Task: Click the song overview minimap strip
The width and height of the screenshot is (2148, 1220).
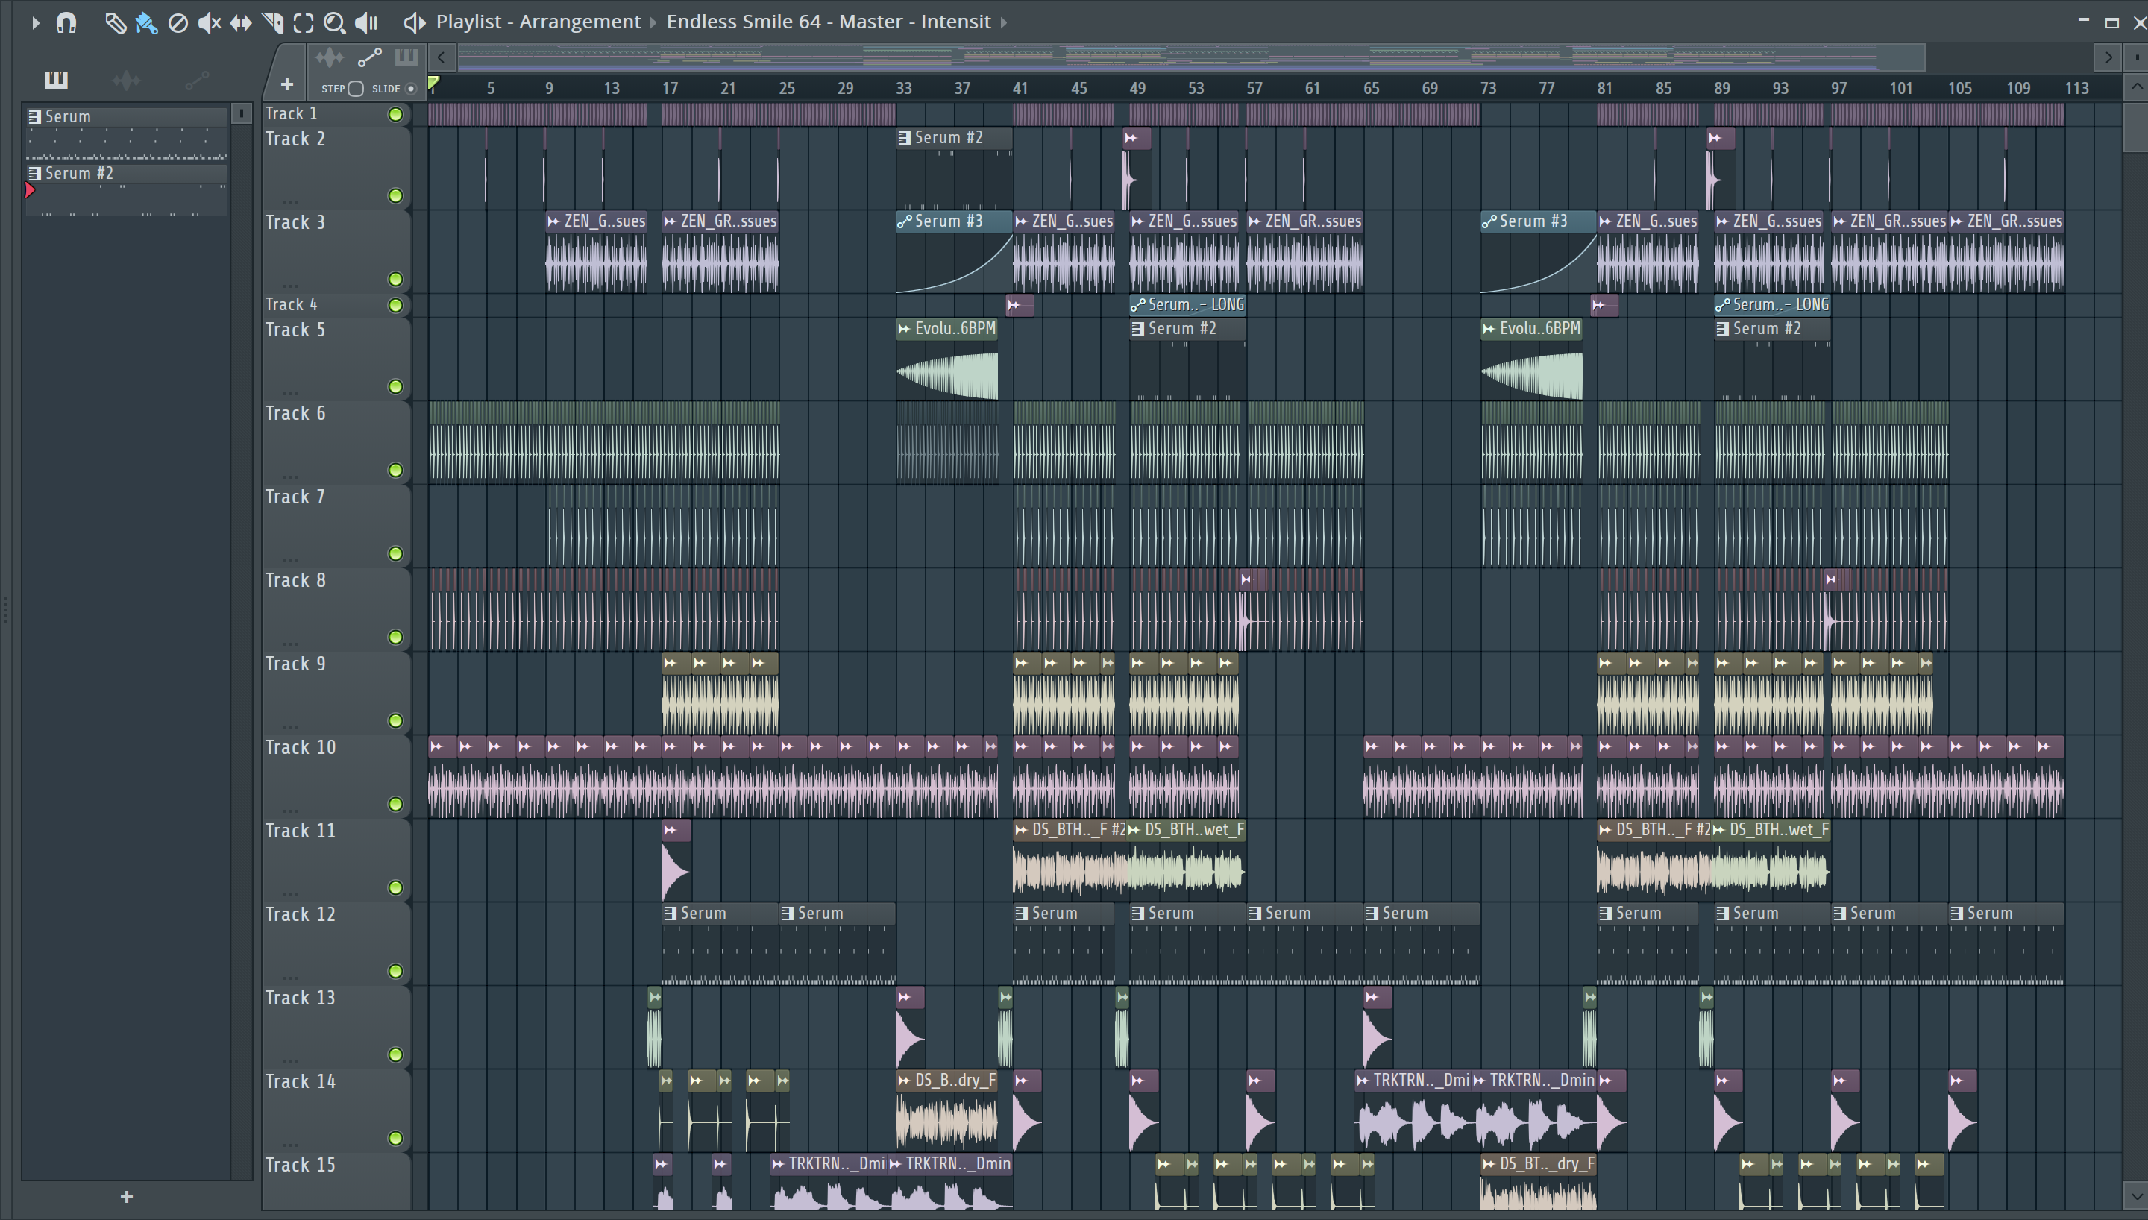Action: click(x=1191, y=57)
